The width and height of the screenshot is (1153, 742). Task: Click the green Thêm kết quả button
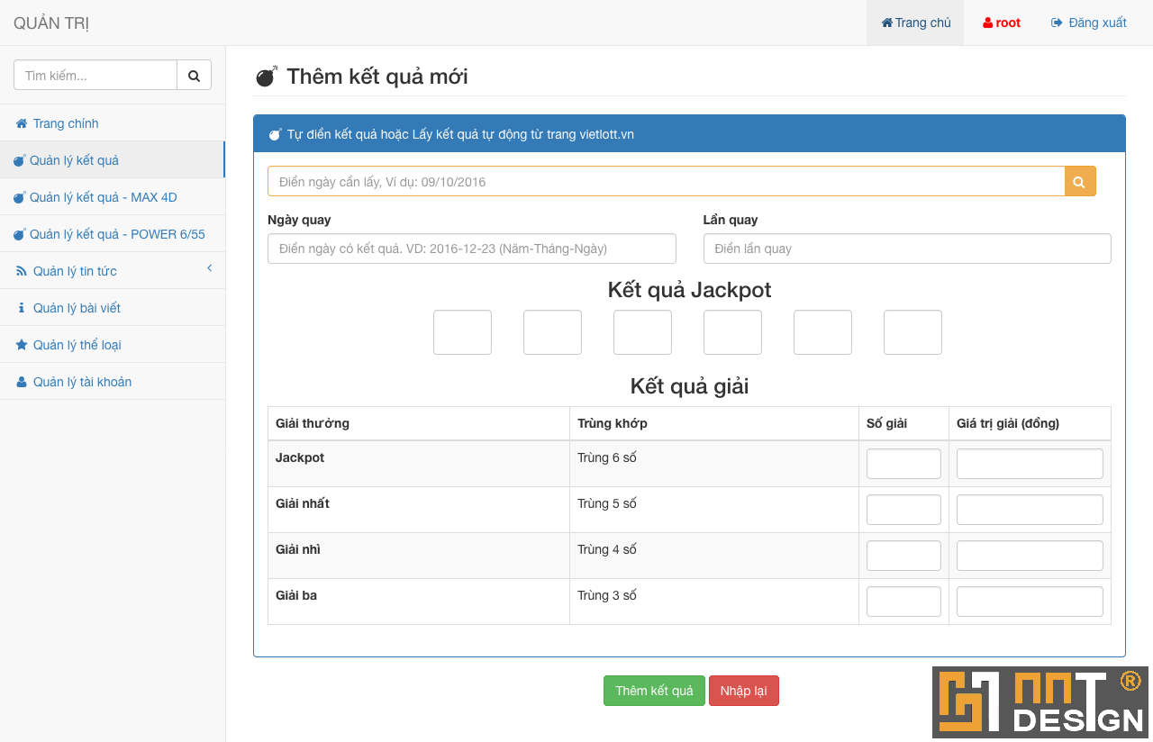pyautogui.click(x=654, y=691)
